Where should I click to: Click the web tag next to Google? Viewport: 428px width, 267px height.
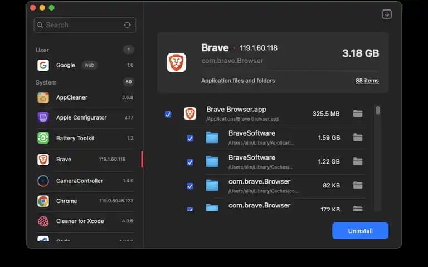coord(89,65)
